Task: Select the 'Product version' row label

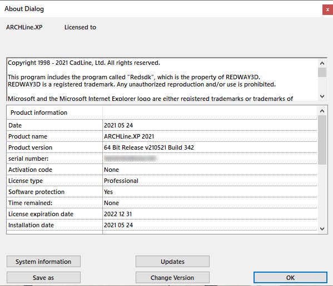Action: tap(30, 147)
